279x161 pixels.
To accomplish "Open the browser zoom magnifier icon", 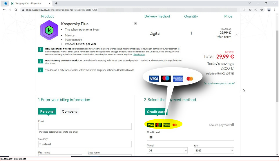I will [244, 10].
